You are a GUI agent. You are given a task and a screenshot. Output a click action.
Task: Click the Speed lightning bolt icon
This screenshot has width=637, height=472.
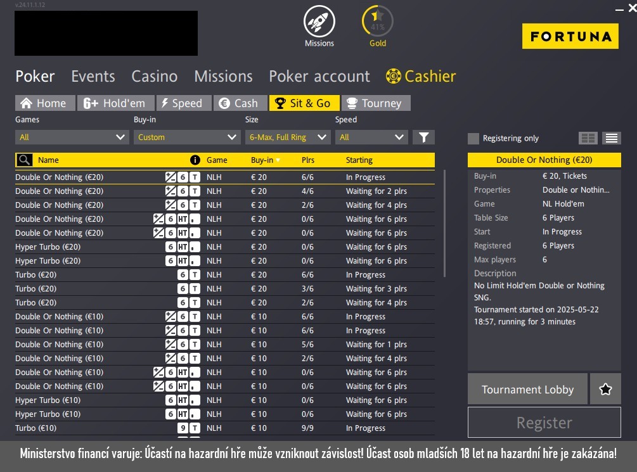[x=165, y=103]
